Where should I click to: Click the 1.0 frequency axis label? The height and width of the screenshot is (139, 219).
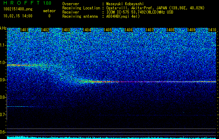click(3, 63)
